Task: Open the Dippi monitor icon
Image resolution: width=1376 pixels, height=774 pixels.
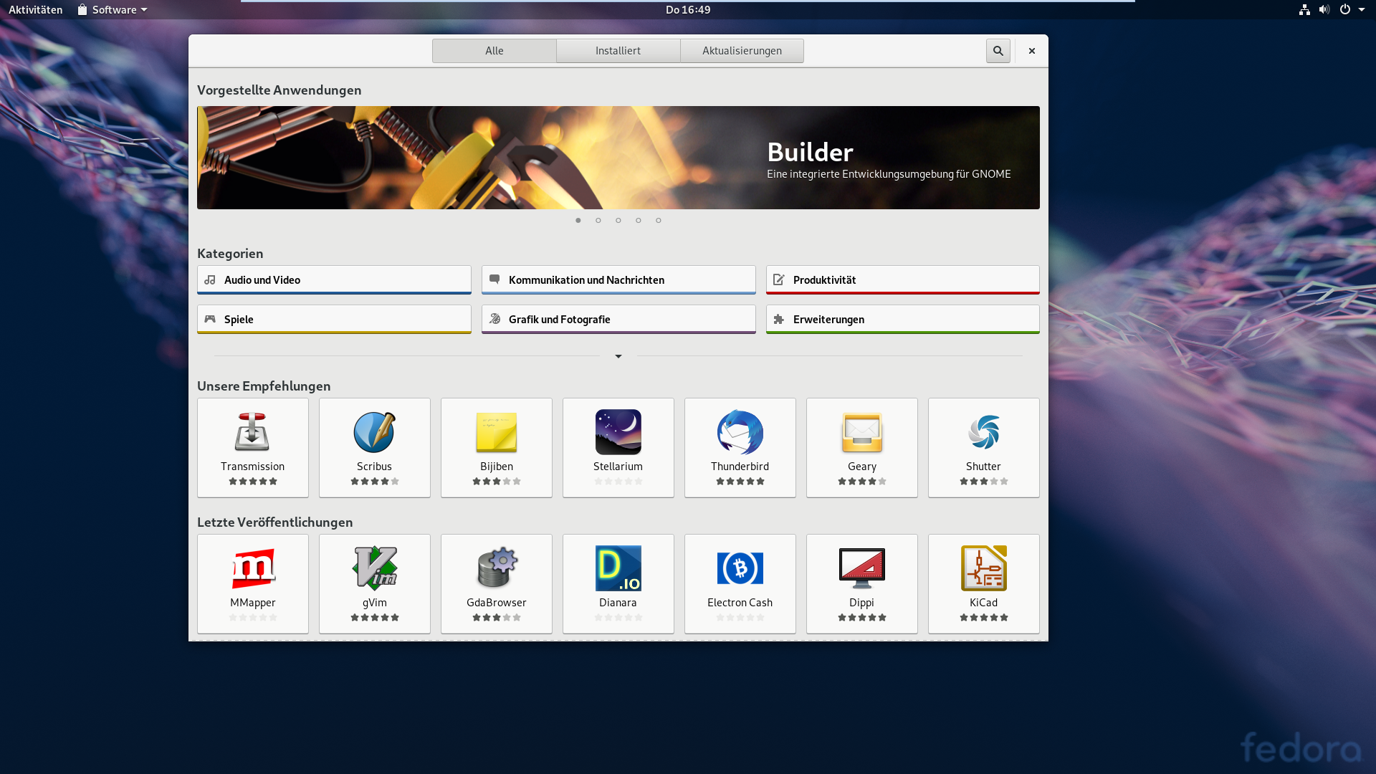Action: pyautogui.click(x=861, y=568)
